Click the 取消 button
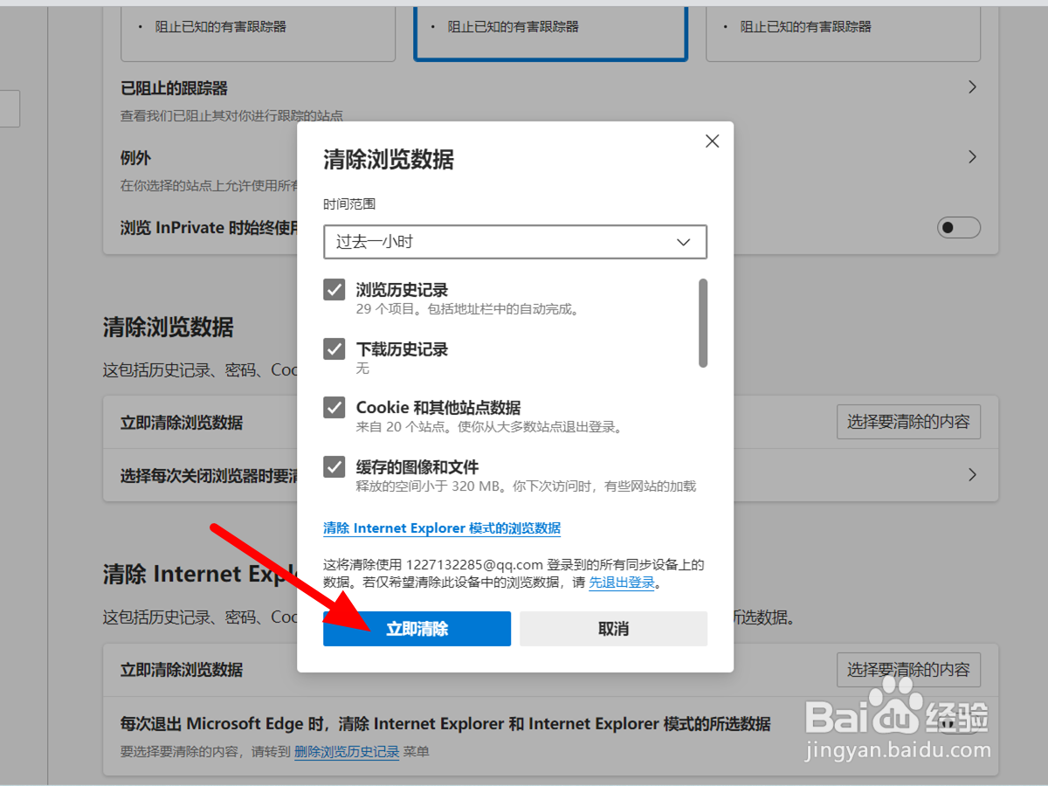 coord(614,629)
